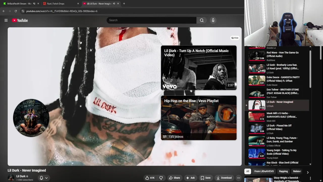Mute the Lil Durk tab speaker icon
Image resolution: width=323 pixels, height=182 pixels.
pyautogui.click(x=114, y=4)
